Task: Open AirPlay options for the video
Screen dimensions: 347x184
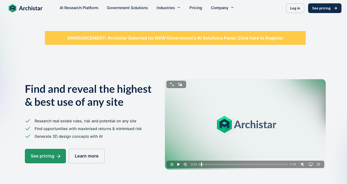Action: click(x=311, y=164)
